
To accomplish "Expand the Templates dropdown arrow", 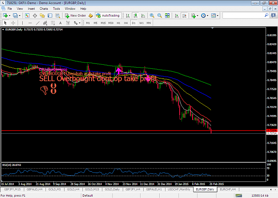I will 218,16.
